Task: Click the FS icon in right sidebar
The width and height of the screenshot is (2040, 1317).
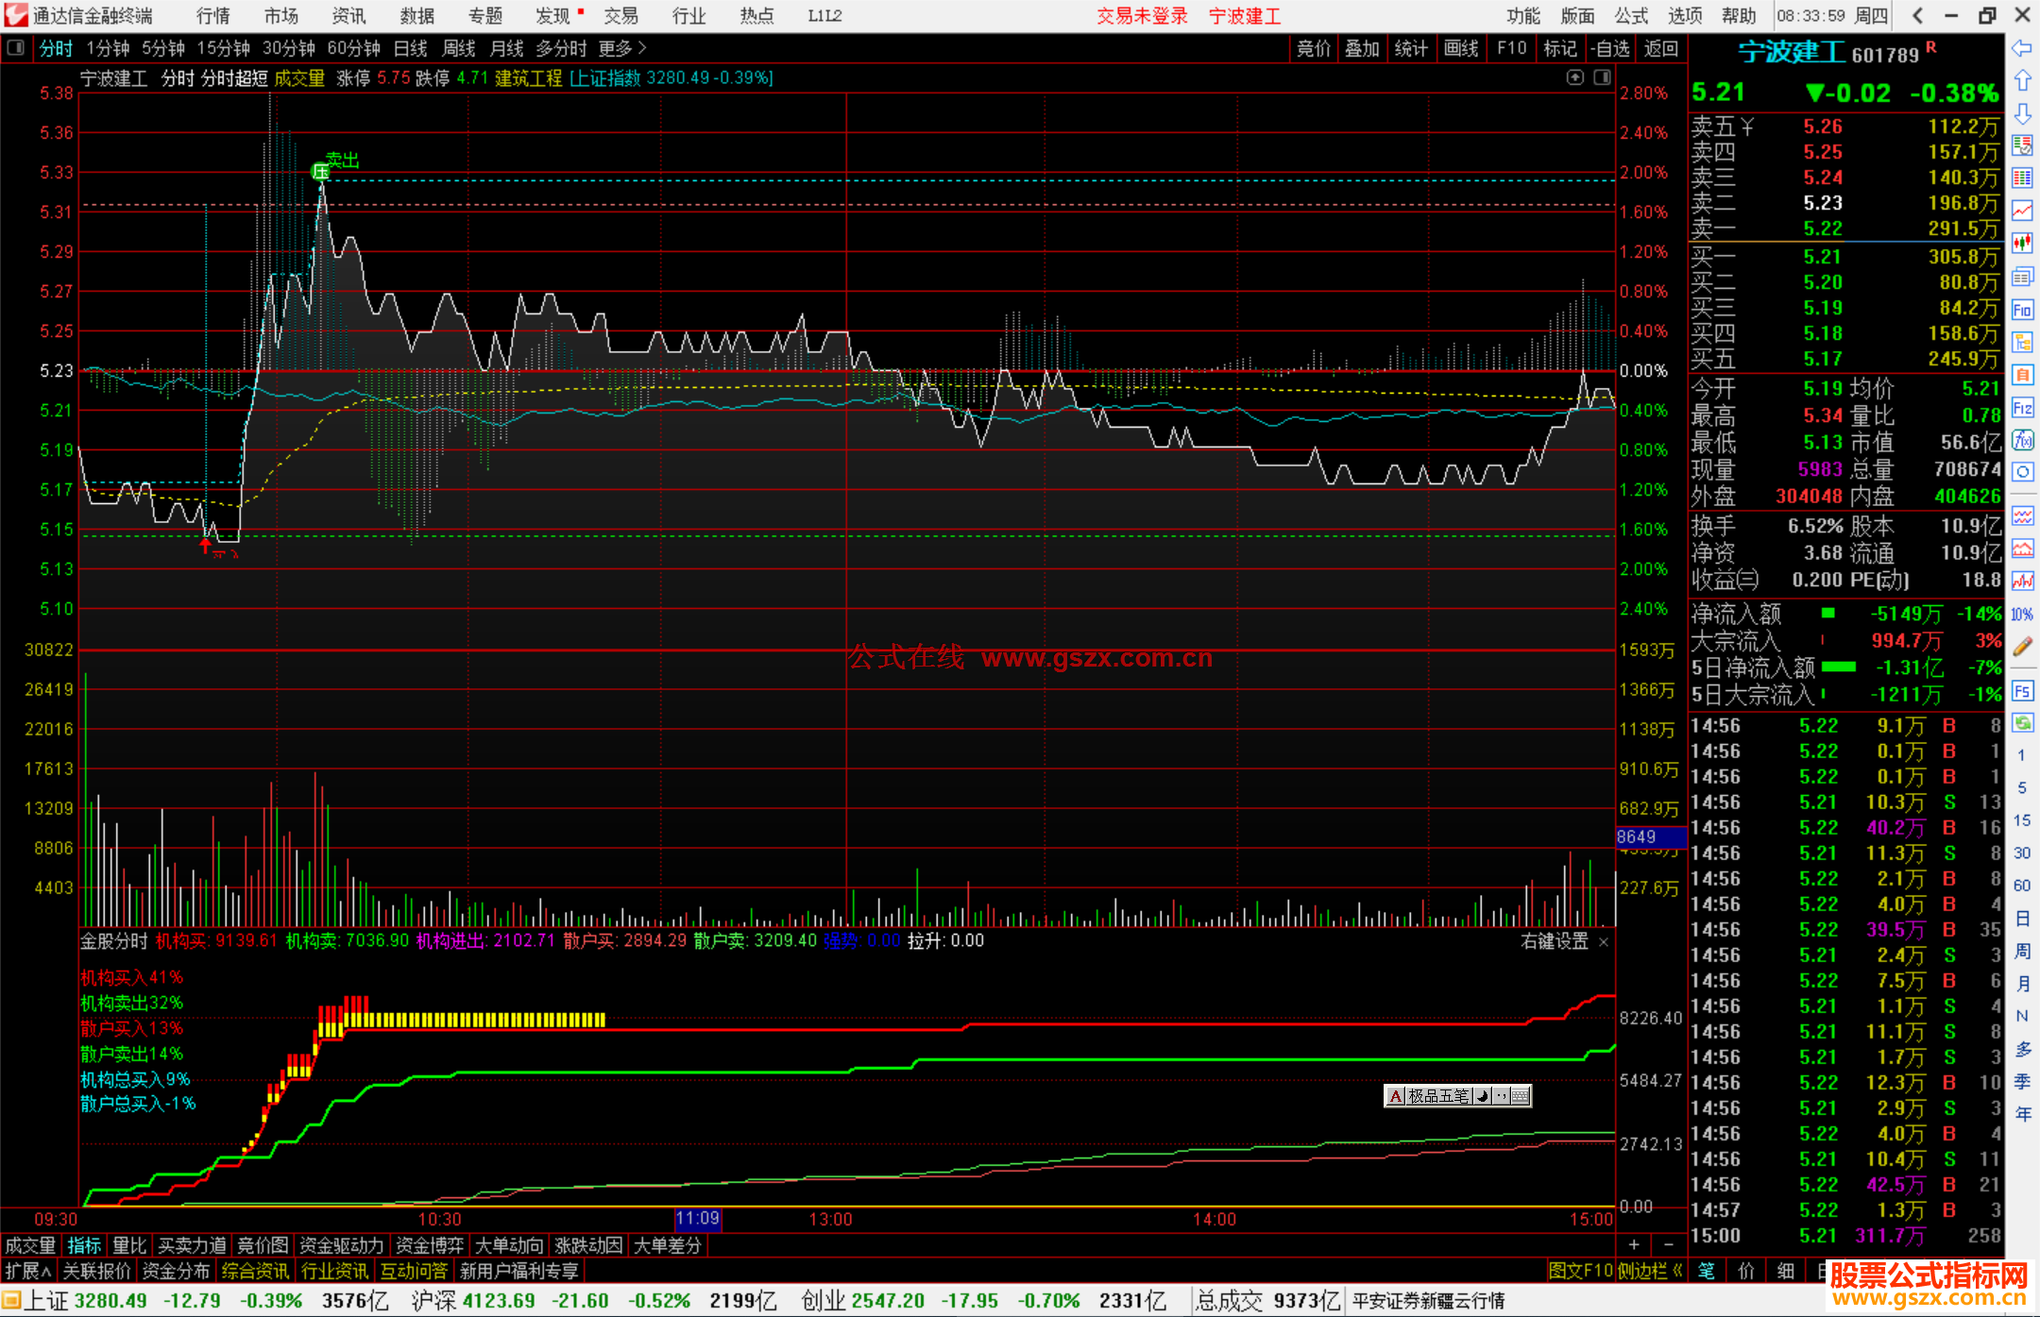Action: (x=2022, y=691)
